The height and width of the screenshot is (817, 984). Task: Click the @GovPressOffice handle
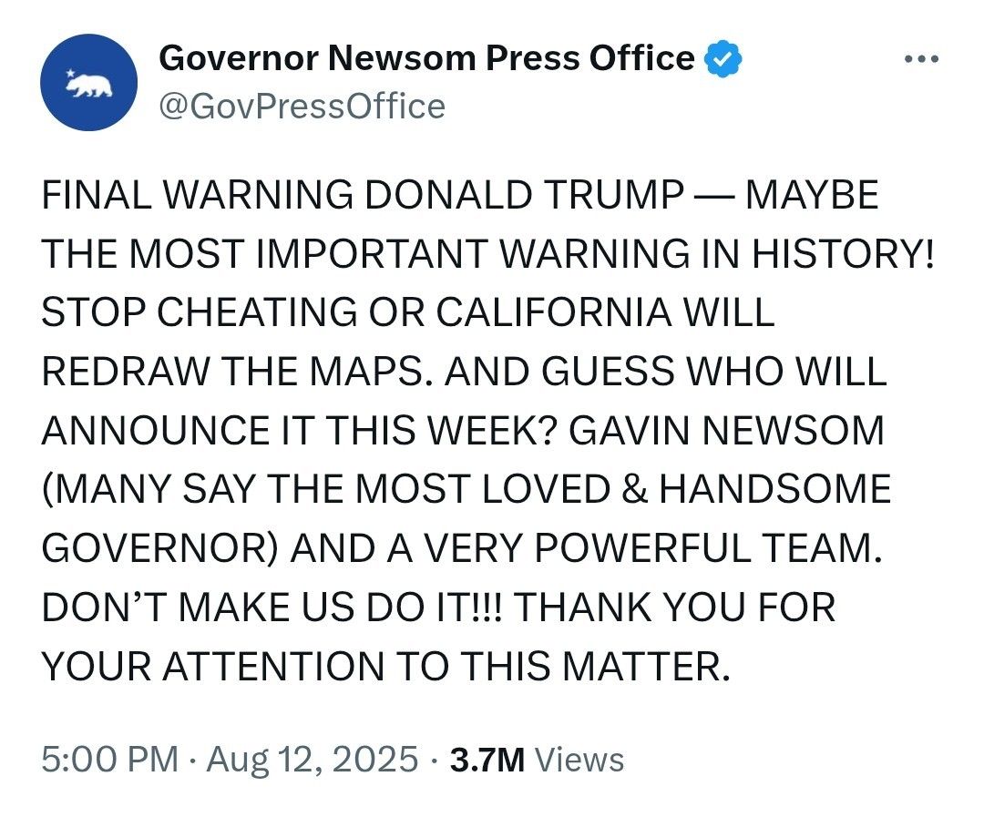pos(302,107)
